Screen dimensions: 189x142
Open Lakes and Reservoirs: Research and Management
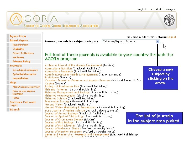tap(77, 134)
